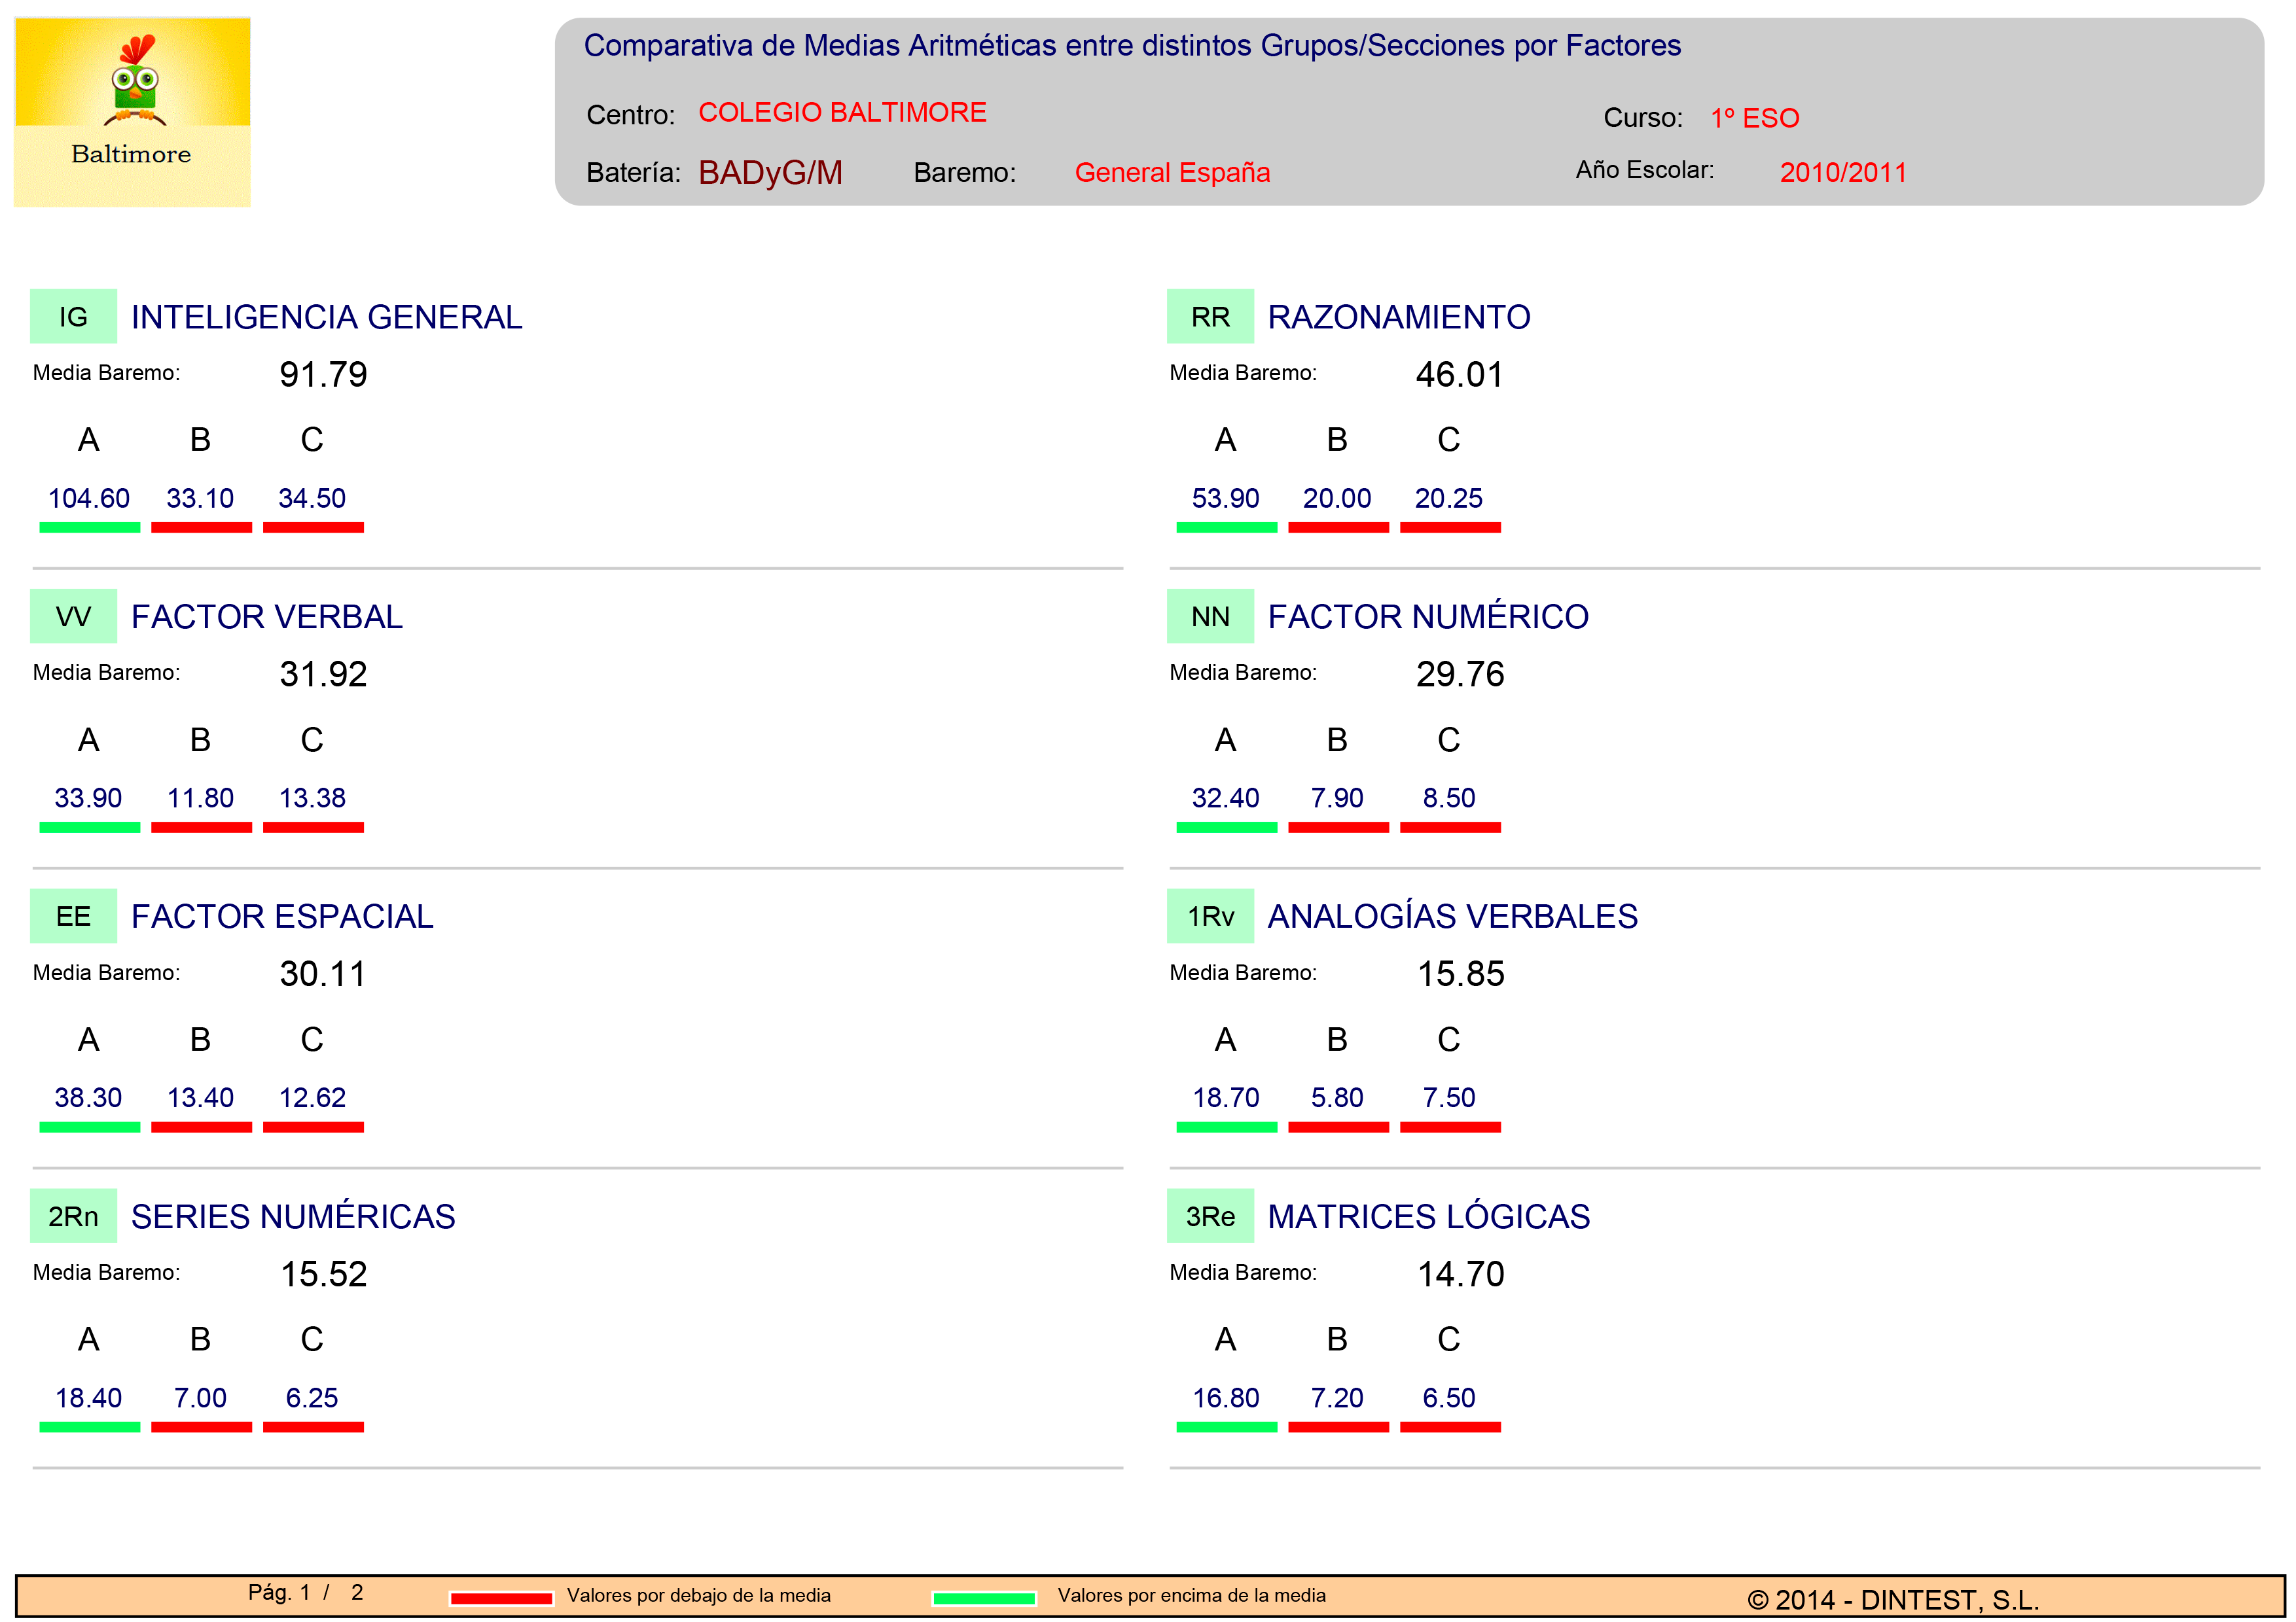Click the General España baremo value

click(1172, 173)
